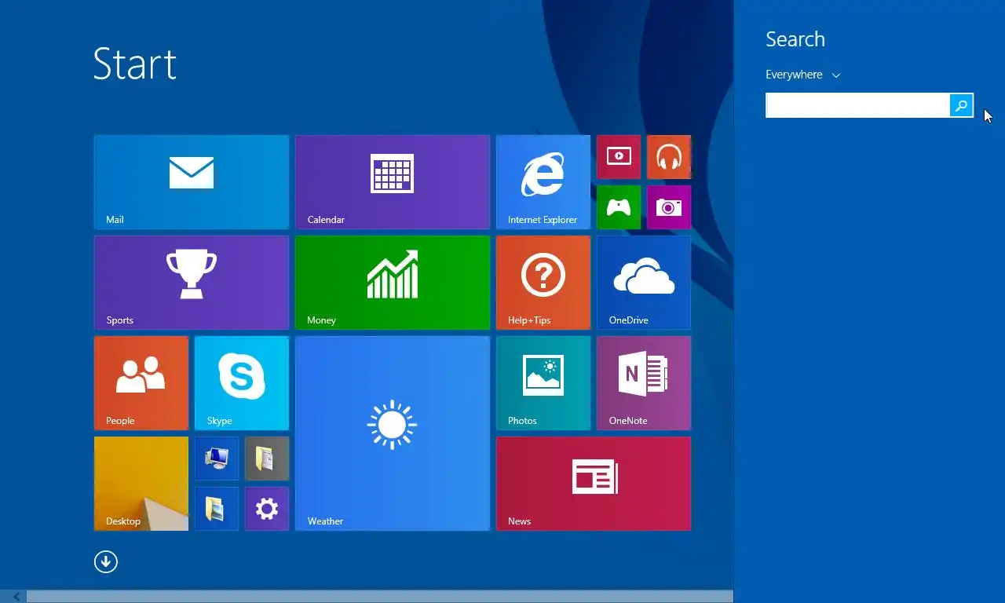Image resolution: width=1005 pixels, height=603 pixels.
Task: Click the Search text input box
Action: pyautogui.click(x=857, y=105)
